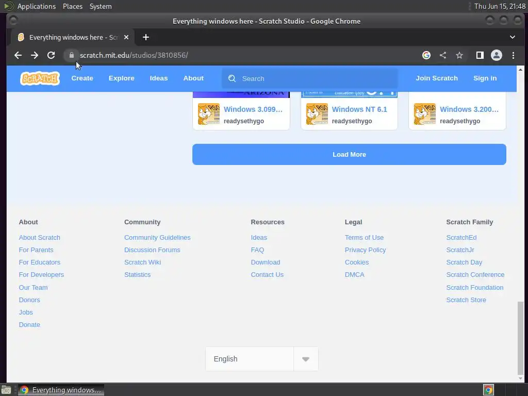
Task: Open the Places menu
Action: click(72, 6)
